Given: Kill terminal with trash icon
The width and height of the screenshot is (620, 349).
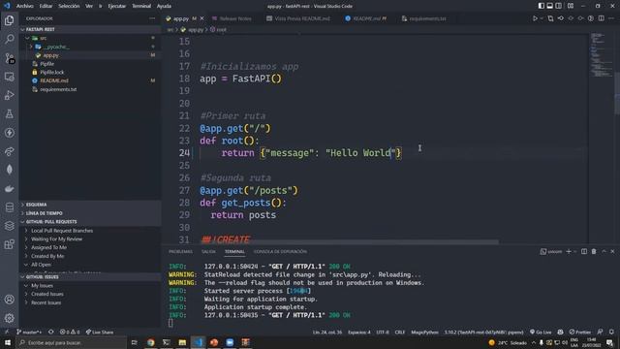Looking at the screenshot, I should coord(594,251).
